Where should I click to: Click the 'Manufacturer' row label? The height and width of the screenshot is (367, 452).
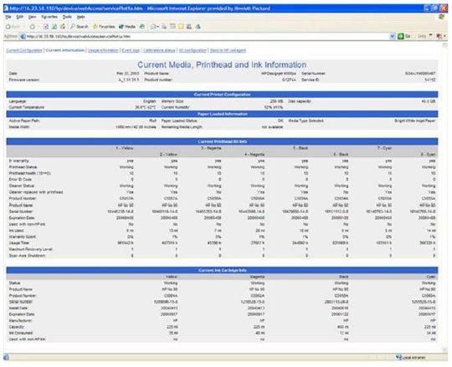[20, 321]
